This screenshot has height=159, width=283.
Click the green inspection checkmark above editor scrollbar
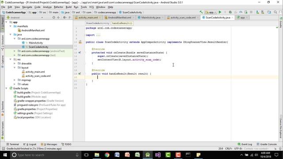point(277,27)
